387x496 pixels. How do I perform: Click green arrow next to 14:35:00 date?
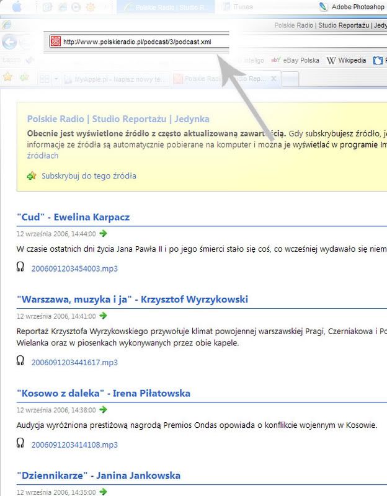[x=103, y=492]
